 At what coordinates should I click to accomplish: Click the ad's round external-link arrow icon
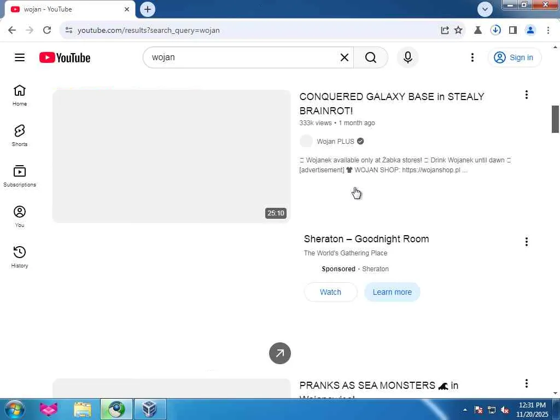click(280, 353)
